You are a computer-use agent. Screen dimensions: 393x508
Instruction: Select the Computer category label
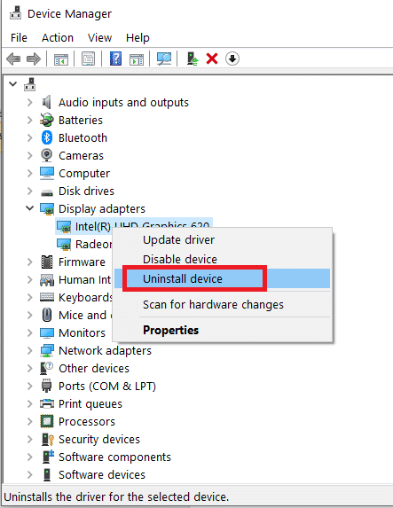click(x=84, y=174)
